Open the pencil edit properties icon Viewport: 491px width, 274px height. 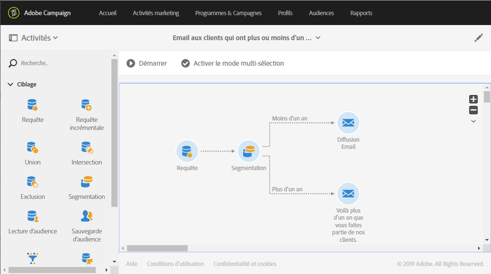[479, 38]
